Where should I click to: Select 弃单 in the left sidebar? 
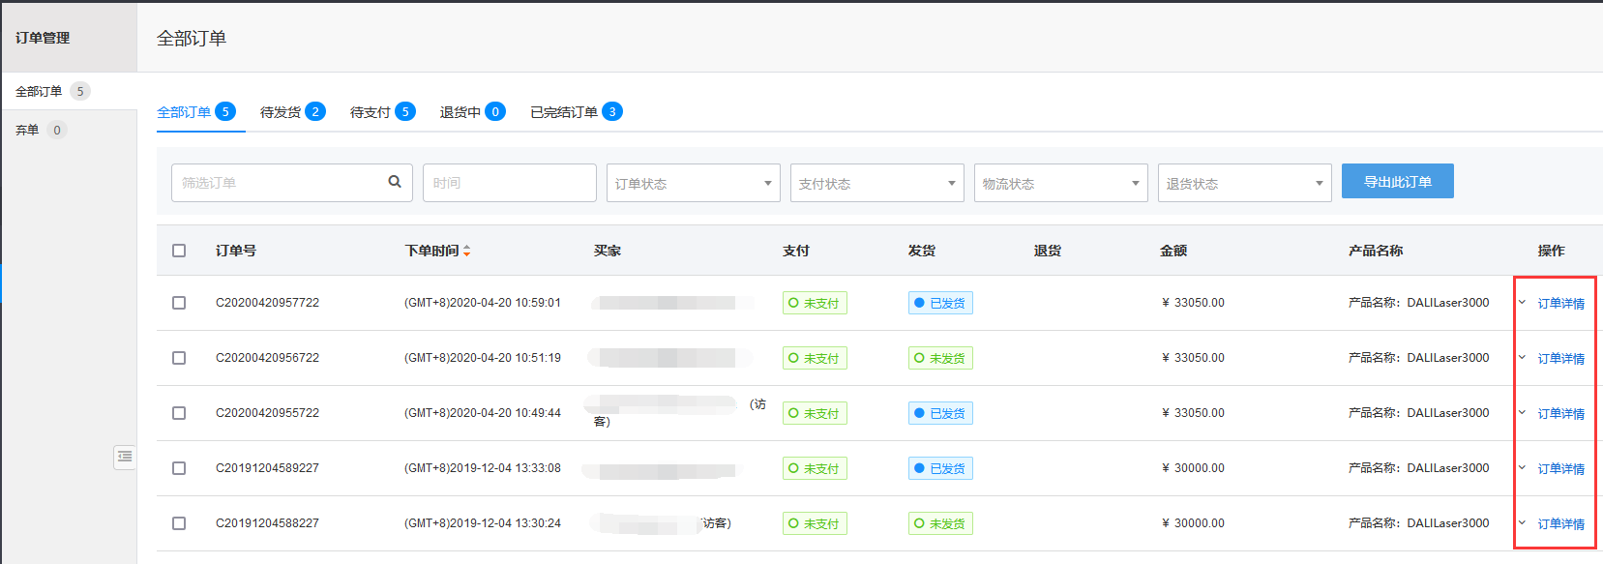(28, 130)
